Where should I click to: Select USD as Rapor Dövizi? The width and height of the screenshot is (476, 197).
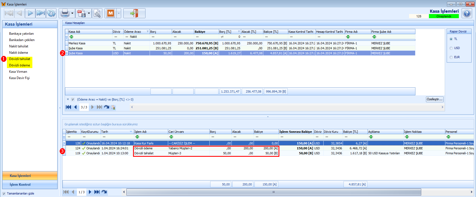pos(451,48)
